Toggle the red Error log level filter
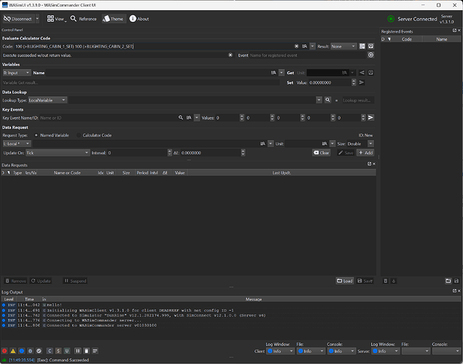463x364 pixels. [4, 351]
